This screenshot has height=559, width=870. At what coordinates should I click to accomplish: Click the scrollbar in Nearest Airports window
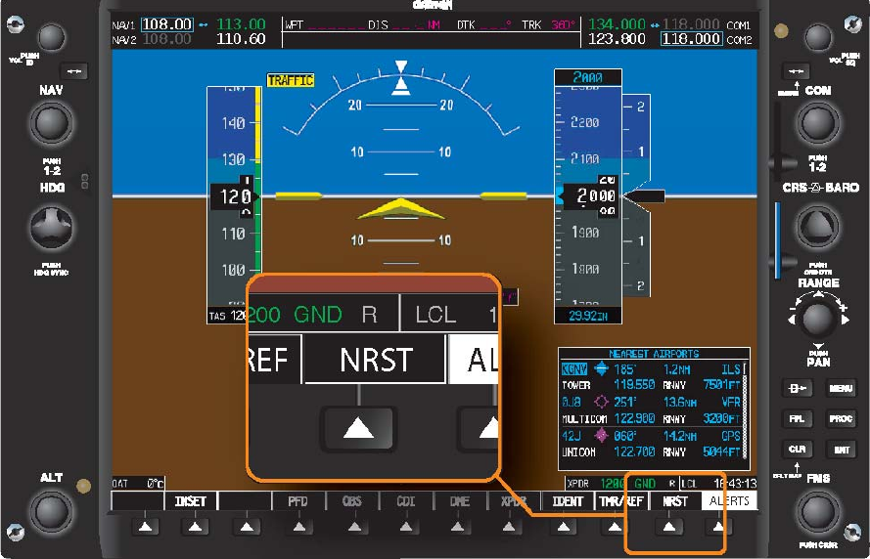point(745,409)
